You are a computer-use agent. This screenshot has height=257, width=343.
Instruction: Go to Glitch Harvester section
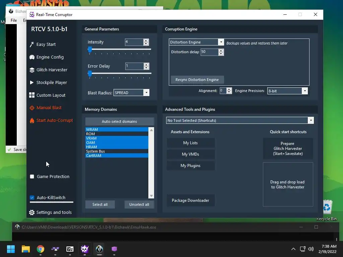click(52, 70)
